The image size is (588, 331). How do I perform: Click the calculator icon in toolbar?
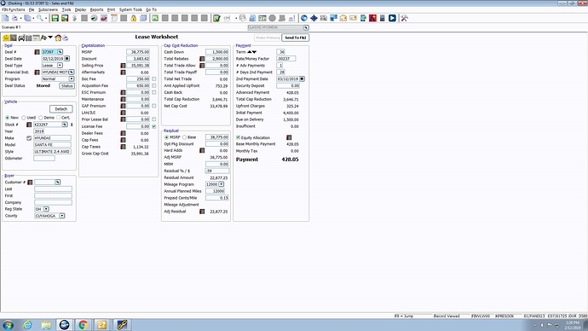coord(382,18)
